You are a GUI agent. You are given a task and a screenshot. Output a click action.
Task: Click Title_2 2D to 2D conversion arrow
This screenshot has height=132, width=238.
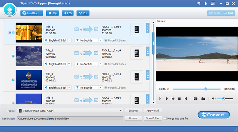86,53
